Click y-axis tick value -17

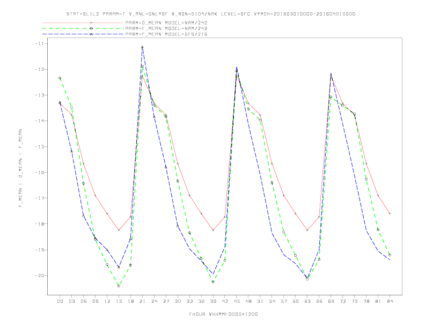40,198
